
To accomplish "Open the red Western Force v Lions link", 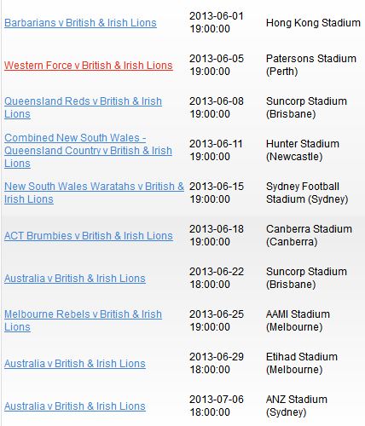I will click(x=89, y=66).
